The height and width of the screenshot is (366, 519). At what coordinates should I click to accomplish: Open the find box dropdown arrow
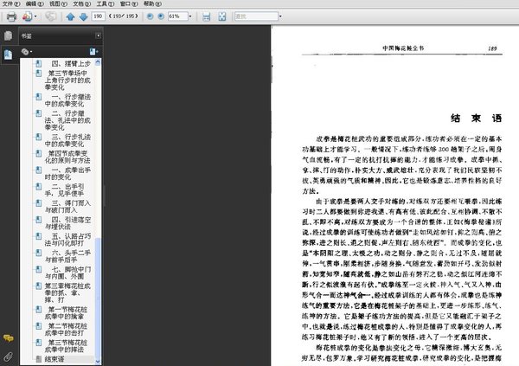click(x=280, y=16)
